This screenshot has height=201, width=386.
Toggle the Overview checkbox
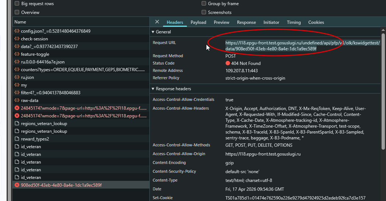(x=17, y=12)
